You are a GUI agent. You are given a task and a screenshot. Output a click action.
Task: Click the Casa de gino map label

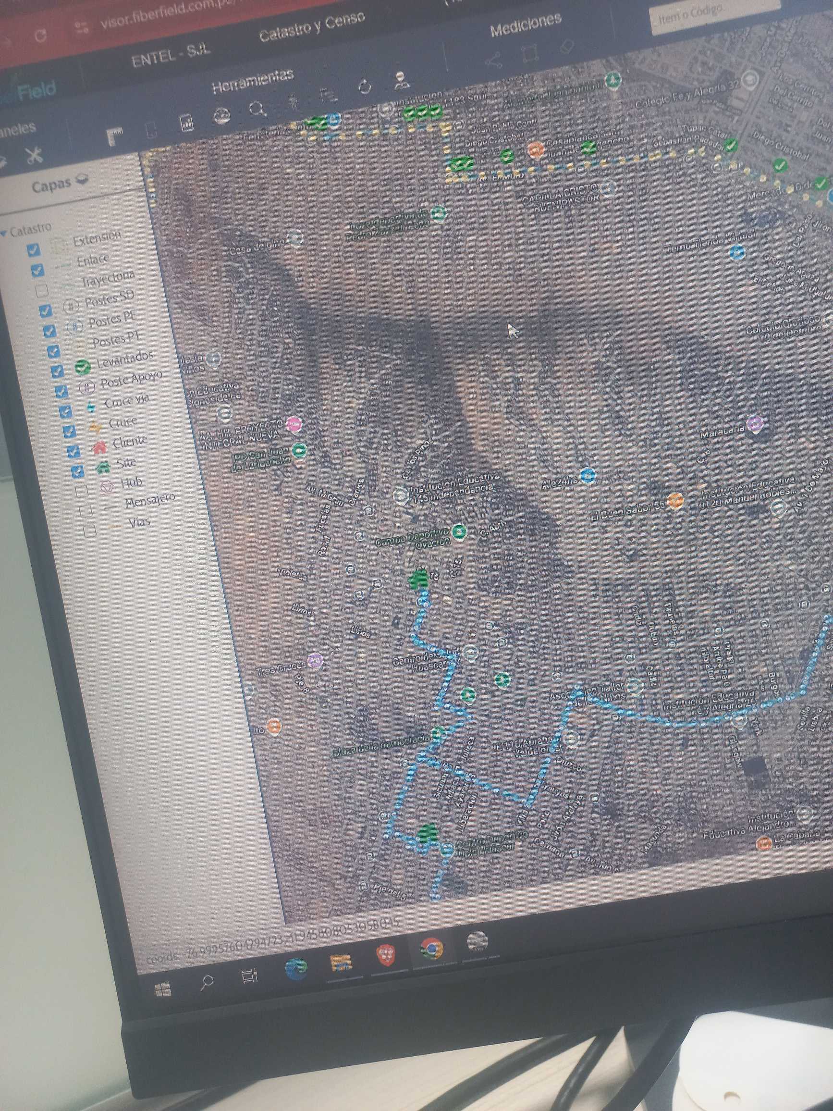coord(257,246)
